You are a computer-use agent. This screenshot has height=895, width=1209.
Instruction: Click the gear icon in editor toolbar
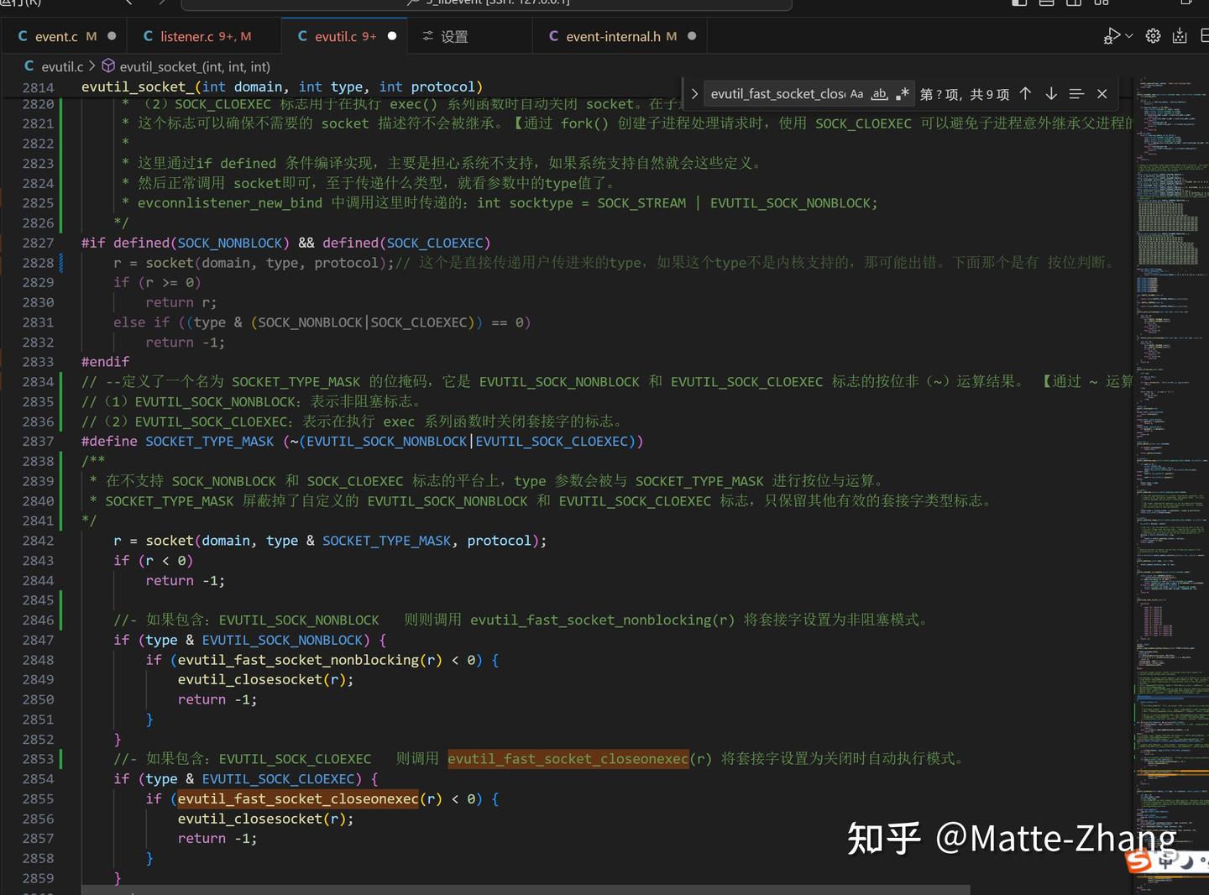click(1154, 36)
